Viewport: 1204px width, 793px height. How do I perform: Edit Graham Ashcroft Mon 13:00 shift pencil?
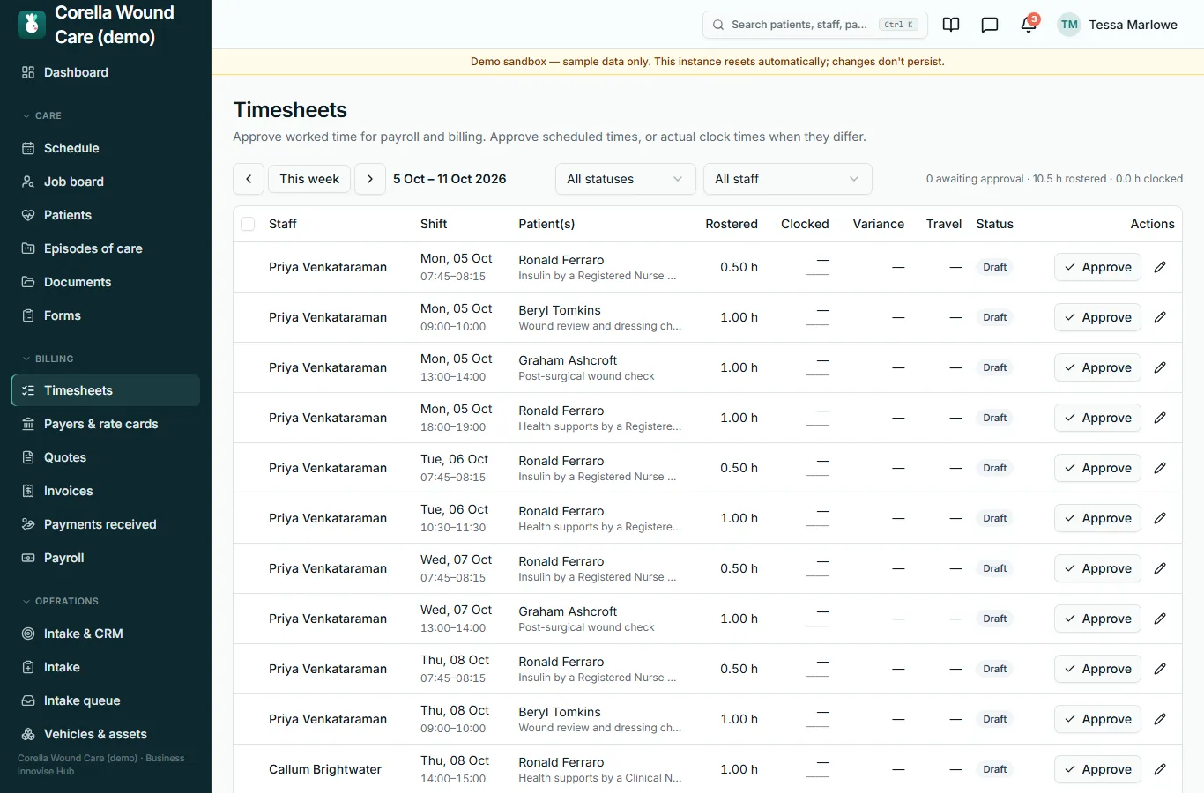[1160, 367]
